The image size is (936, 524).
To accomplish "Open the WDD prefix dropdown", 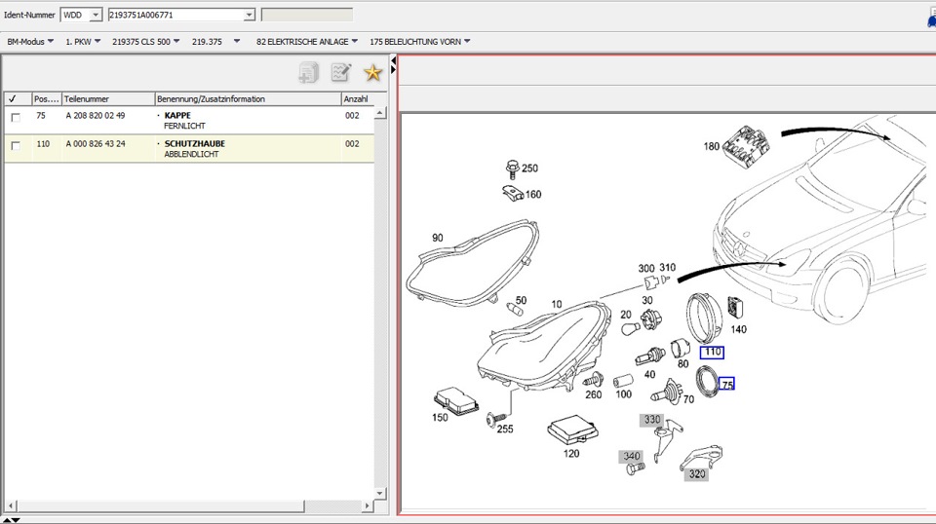I will coord(96,15).
